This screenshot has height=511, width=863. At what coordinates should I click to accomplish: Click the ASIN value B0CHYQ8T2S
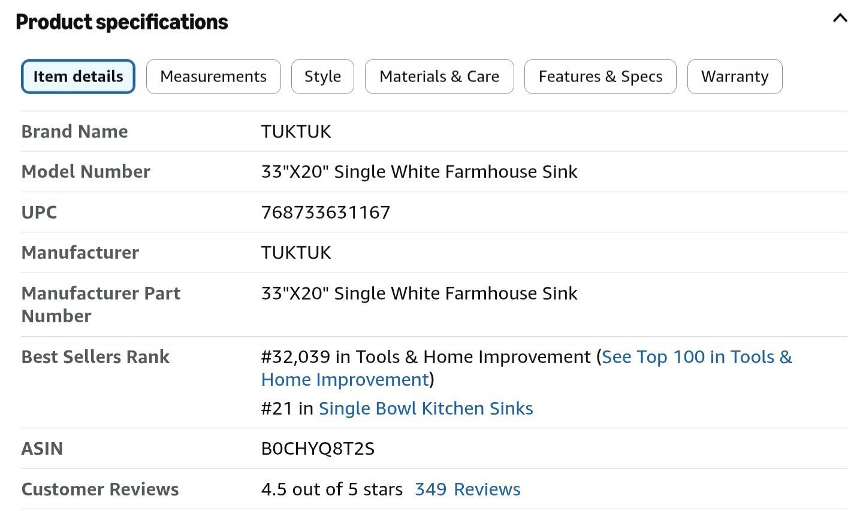click(x=318, y=449)
